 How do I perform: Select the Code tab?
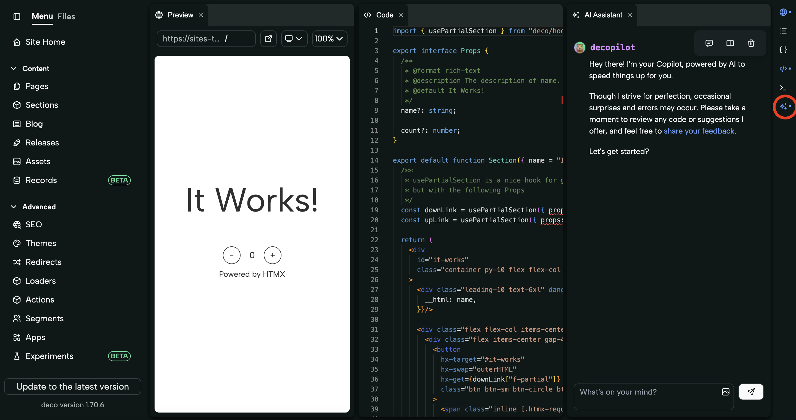[x=384, y=15]
